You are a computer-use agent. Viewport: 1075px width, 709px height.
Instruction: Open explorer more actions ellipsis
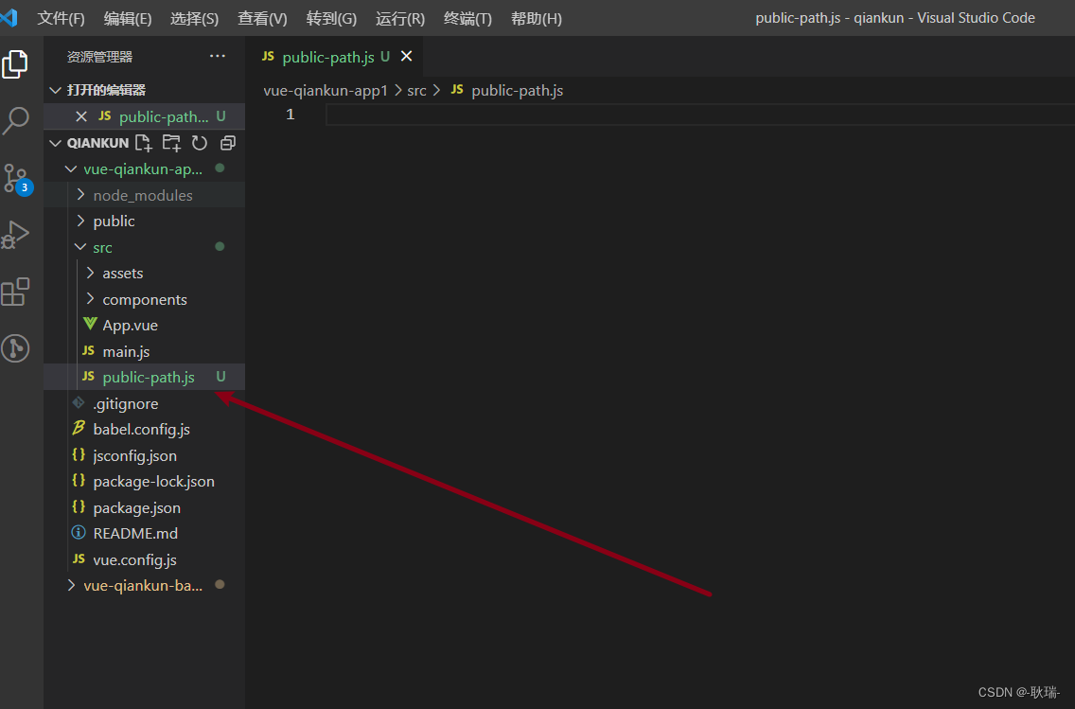218,56
